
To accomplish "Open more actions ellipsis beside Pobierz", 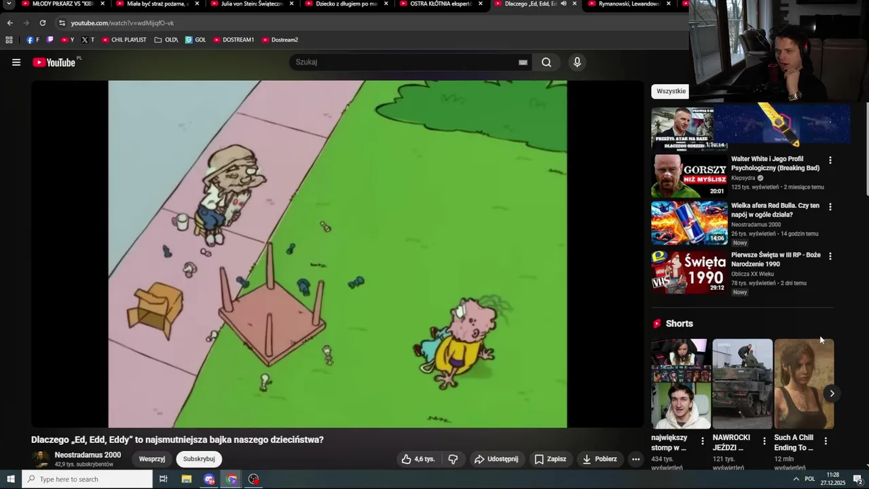I will (x=636, y=459).
